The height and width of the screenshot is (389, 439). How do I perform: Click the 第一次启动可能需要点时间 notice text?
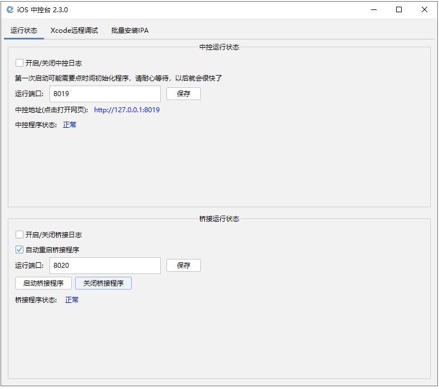[x=119, y=78]
